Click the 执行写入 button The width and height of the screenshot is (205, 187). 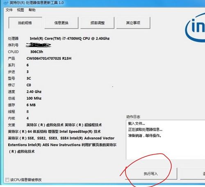pyautogui.click(x=151, y=173)
